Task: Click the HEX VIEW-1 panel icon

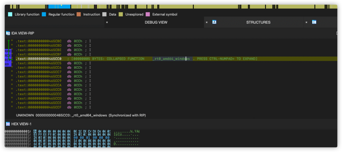Action: coord(8,124)
